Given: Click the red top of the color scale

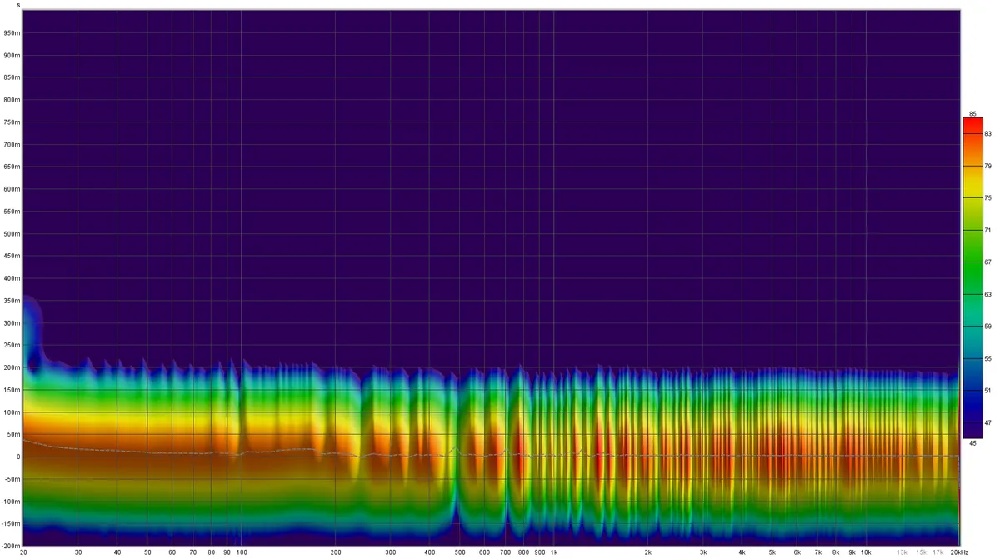Looking at the screenshot, I should click(972, 127).
